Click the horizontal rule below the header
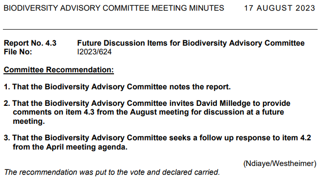This screenshot has height=184, width=321. 160,30
